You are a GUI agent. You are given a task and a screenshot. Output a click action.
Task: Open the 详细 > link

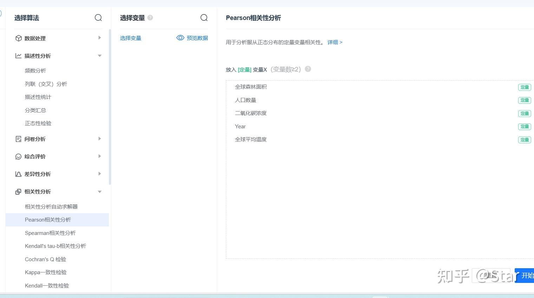point(335,42)
